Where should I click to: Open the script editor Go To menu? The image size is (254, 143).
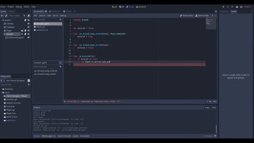pyautogui.click(x=56, y=15)
